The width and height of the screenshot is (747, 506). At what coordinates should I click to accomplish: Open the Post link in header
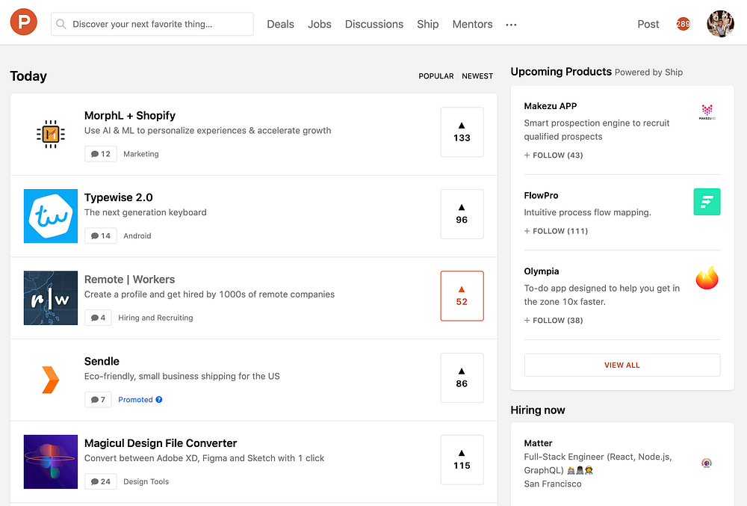[648, 24]
